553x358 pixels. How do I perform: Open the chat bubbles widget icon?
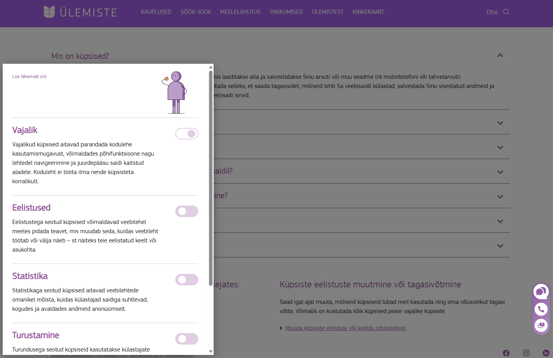(x=541, y=292)
